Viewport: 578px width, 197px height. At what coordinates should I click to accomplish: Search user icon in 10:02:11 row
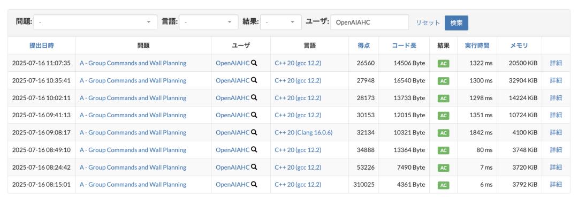click(254, 98)
